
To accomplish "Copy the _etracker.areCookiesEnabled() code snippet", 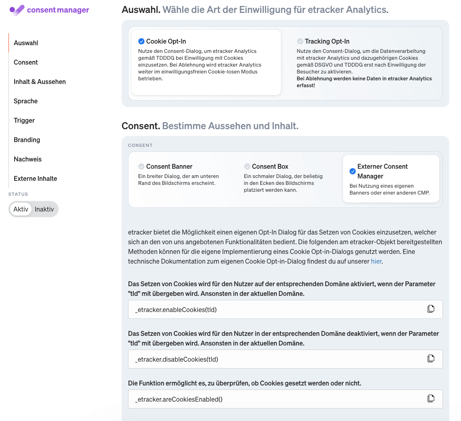I will click(x=431, y=399).
